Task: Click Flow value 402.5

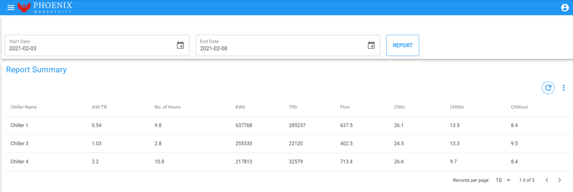Action: [x=347, y=143]
